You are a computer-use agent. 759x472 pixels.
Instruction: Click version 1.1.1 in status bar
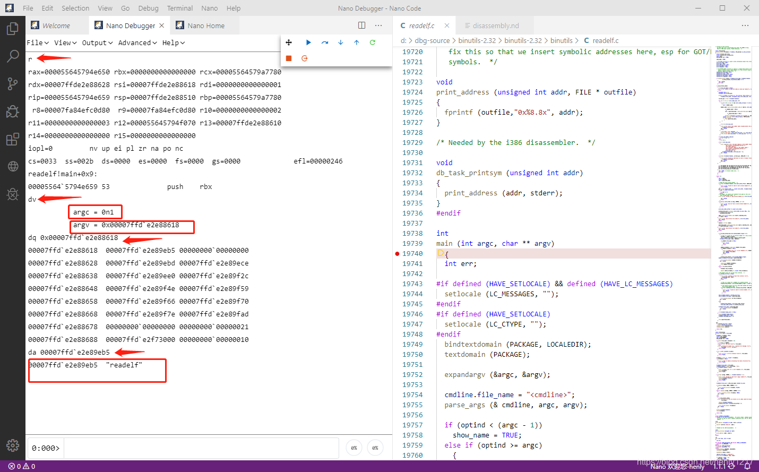tap(719, 467)
